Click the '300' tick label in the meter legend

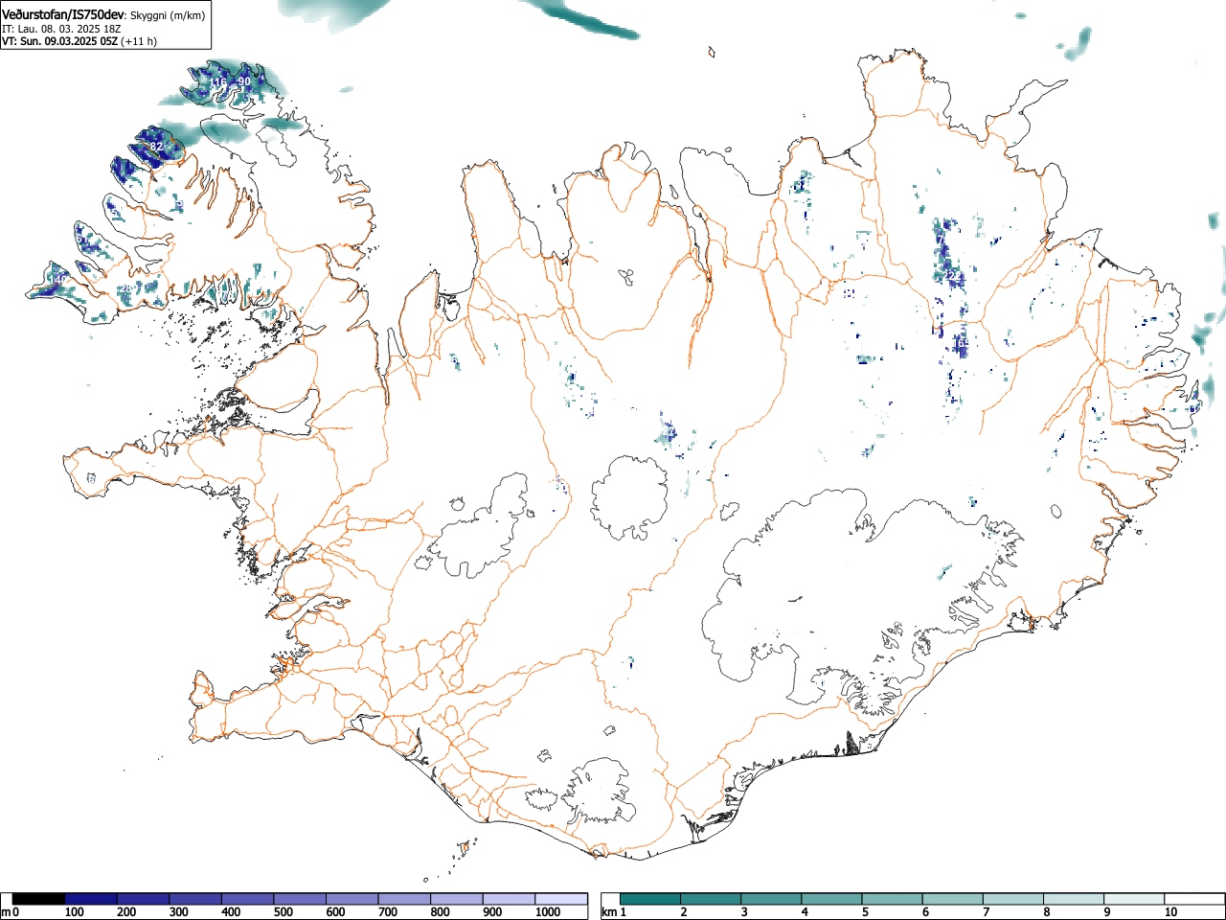(178, 912)
